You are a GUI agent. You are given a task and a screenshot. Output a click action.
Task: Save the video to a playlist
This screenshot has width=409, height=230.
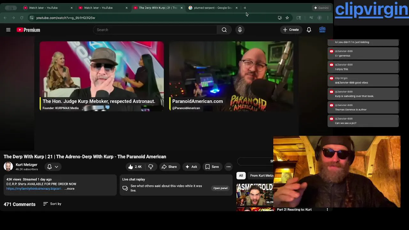coord(212,167)
